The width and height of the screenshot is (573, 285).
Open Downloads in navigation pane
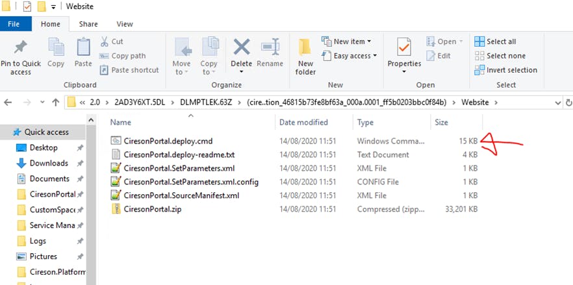pyautogui.click(x=49, y=163)
